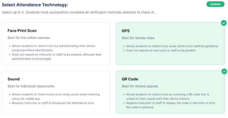228x118 pixels.
Task: Click 'Best for individual classrooms' subtitle
Action: coord(31,86)
